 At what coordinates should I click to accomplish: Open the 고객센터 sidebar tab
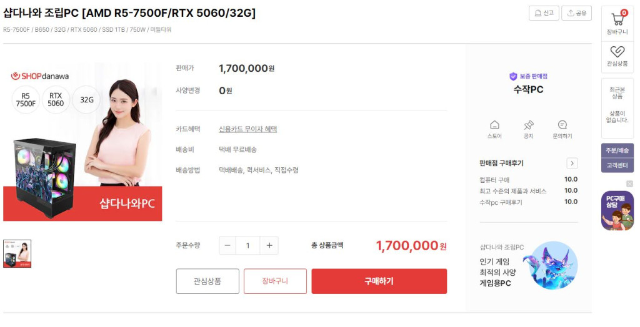tap(617, 165)
